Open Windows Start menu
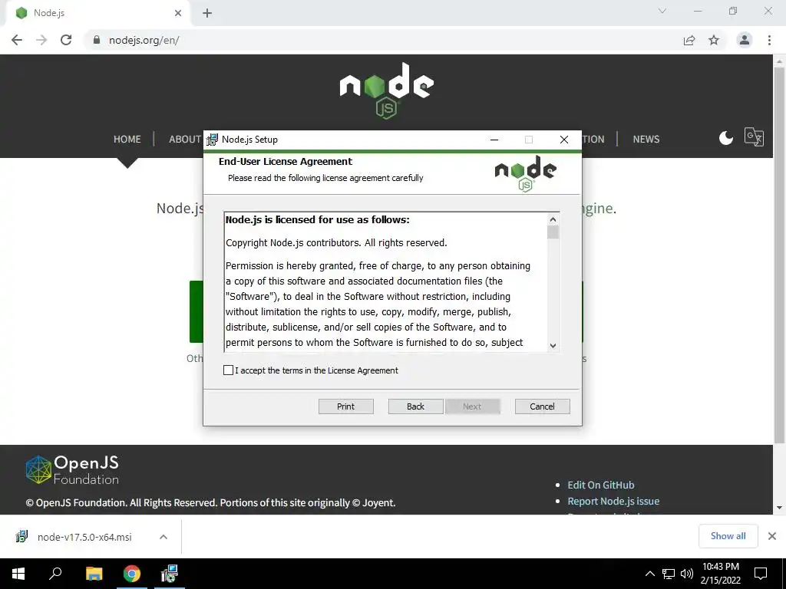Image resolution: width=786 pixels, height=589 pixels. point(18,574)
